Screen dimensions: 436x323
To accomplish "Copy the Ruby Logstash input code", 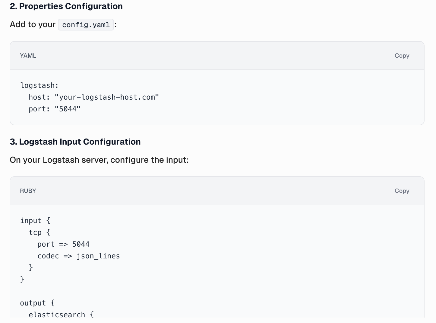I will tap(402, 191).
